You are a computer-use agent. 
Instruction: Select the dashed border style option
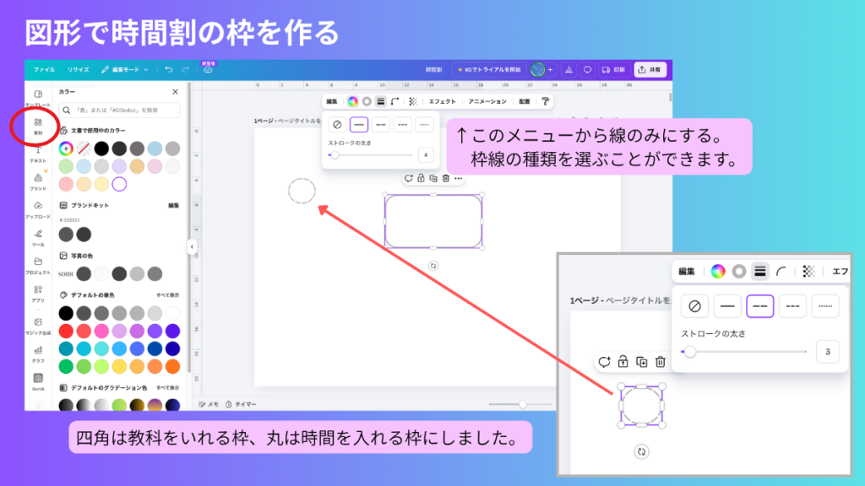(381, 125)
